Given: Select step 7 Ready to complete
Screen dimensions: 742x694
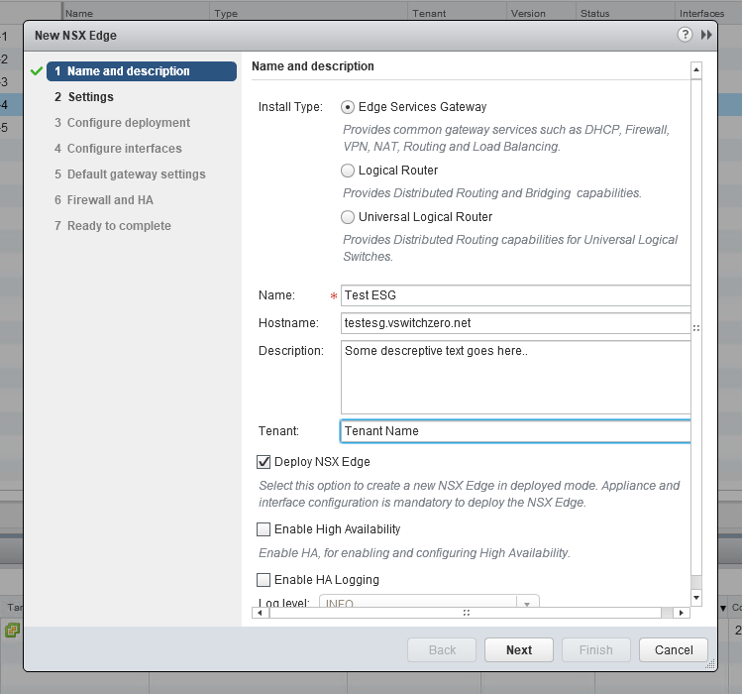Looking at the screenshot, I should 113,226.
